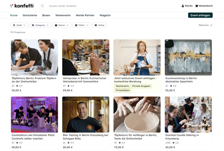Screen dimensions: 224x151
Task: Open the exklusives Event anfragen photo
Action: pos(137,57)
